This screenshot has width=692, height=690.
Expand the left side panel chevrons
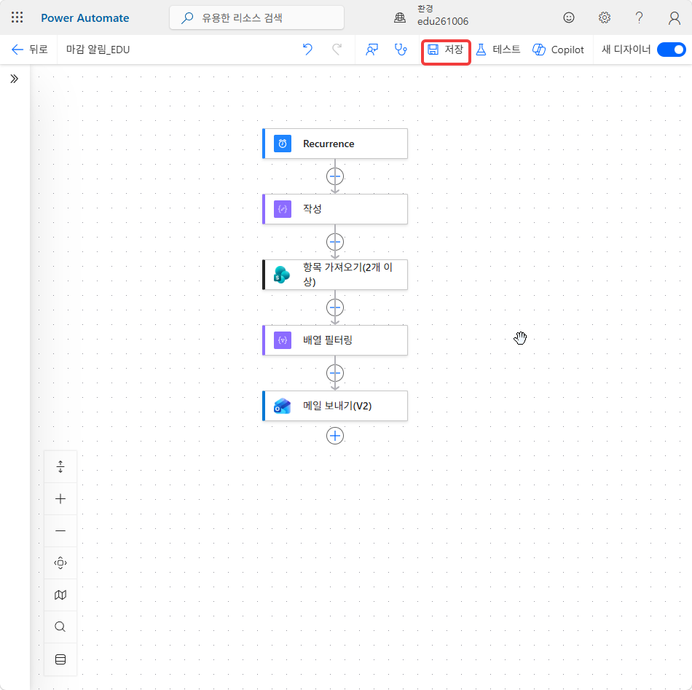pyautogui.click(x=14, y=79)
